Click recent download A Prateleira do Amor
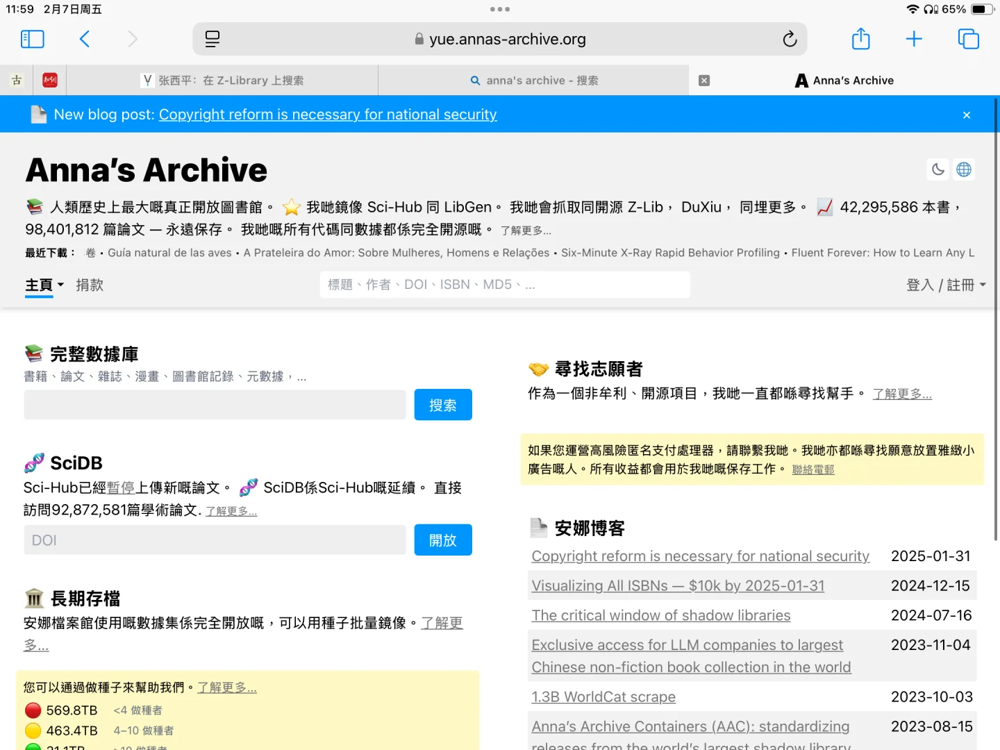1000x750 pixels. (397, 253)
